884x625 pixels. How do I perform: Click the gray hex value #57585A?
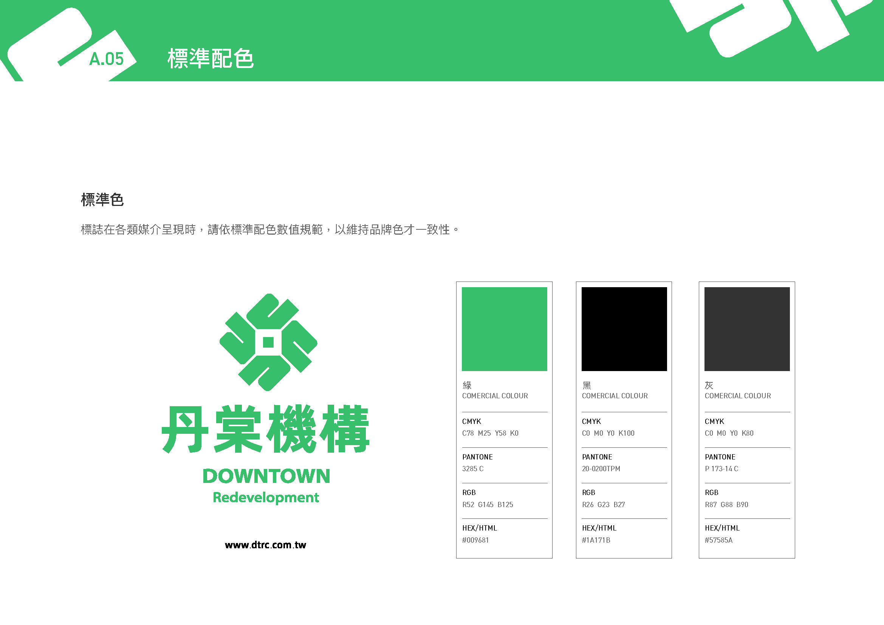(x=718, y=540)
